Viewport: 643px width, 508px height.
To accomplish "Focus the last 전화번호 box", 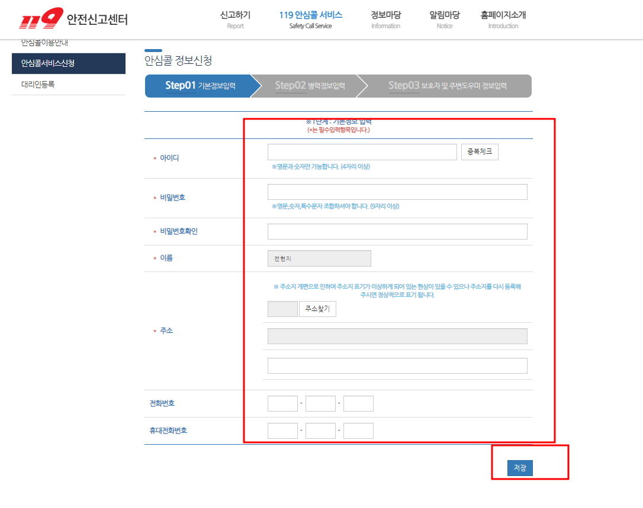I will [358, 403].
